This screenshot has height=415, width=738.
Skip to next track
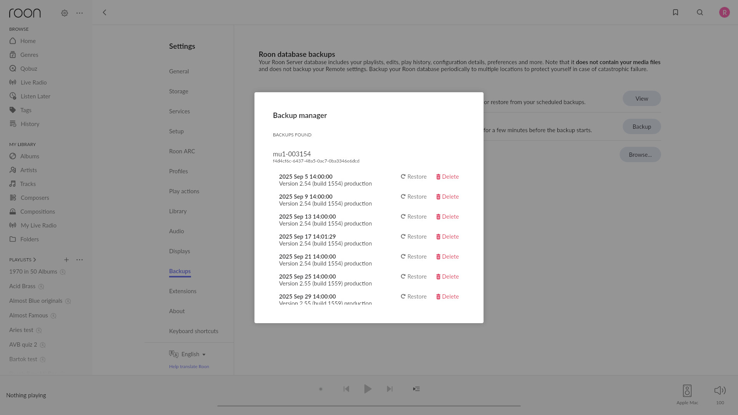(389, 389)
